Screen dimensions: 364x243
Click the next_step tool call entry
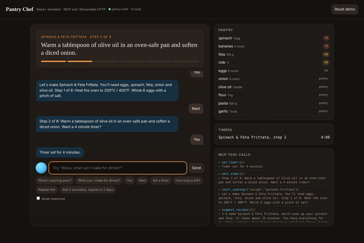point(274,178)
